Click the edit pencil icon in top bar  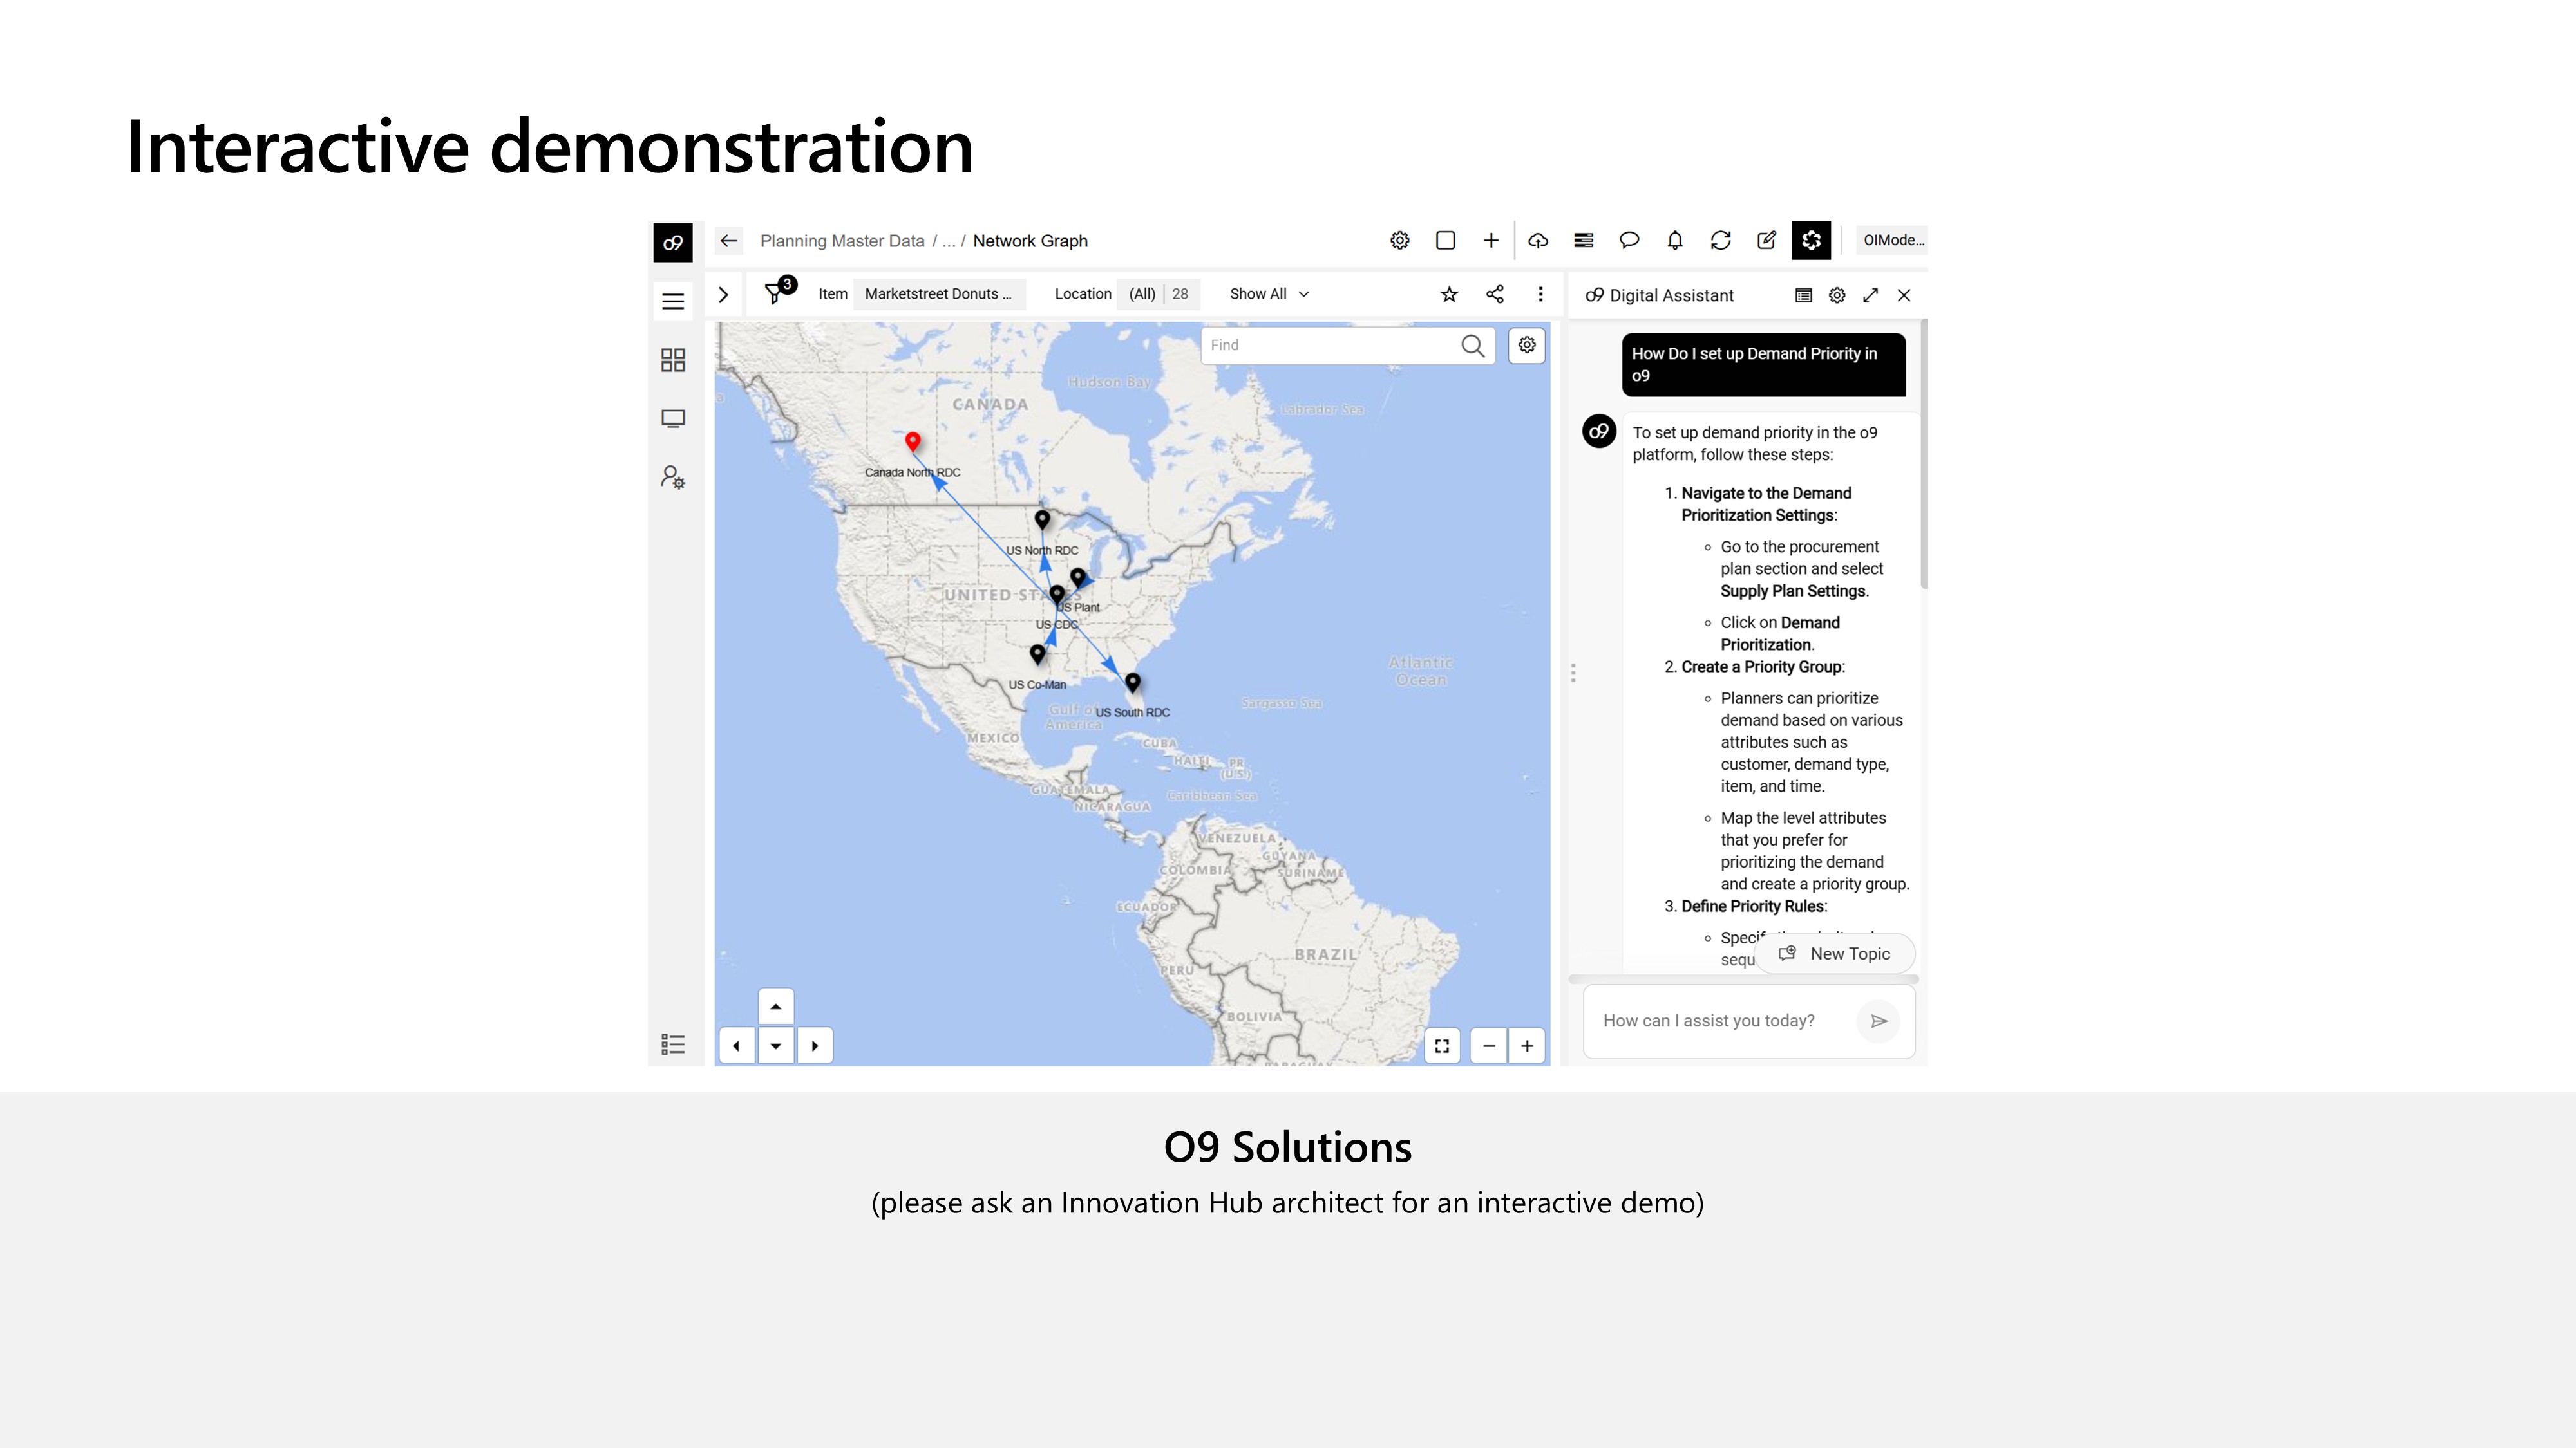tap(1767, 240)
